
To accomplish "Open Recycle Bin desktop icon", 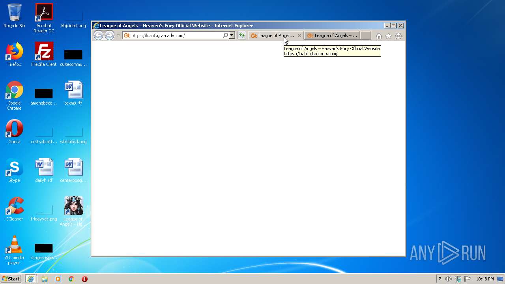I will (x=14, y=16).
